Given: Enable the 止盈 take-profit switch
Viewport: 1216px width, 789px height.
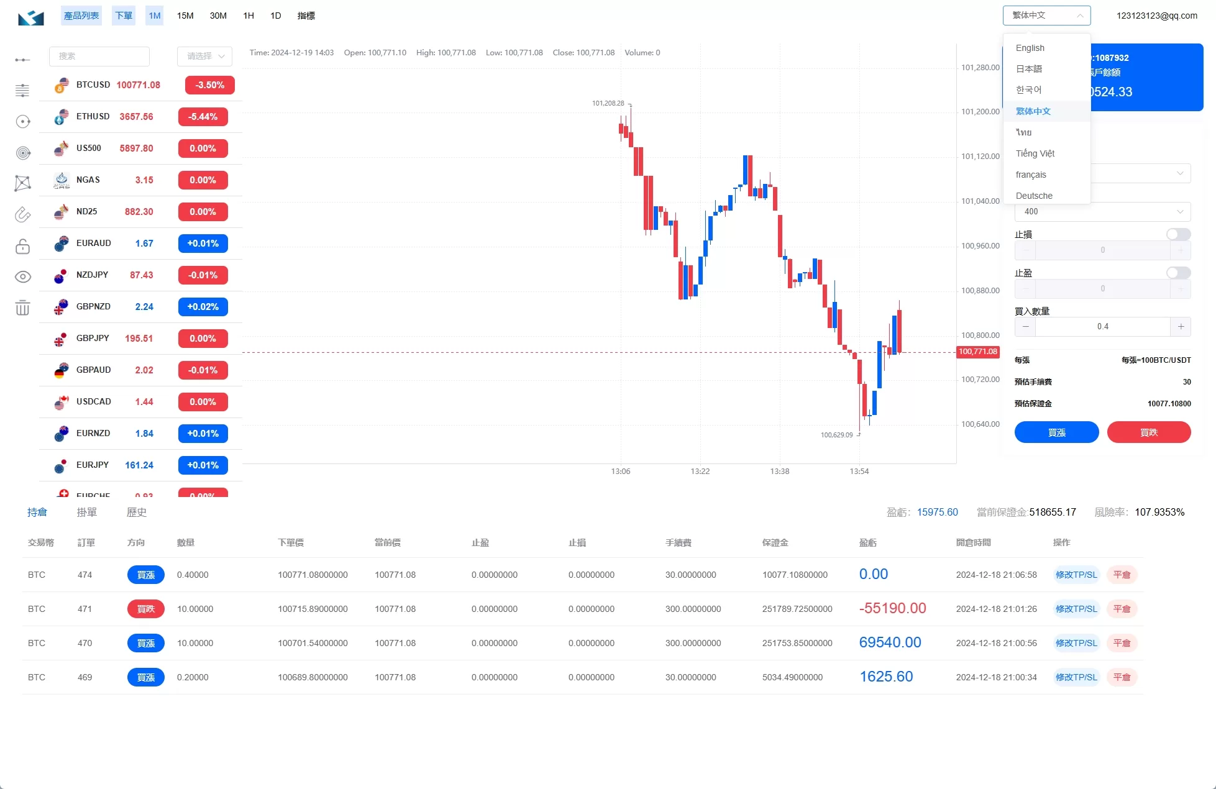Looking at the screenshot, I should 1178,273.
